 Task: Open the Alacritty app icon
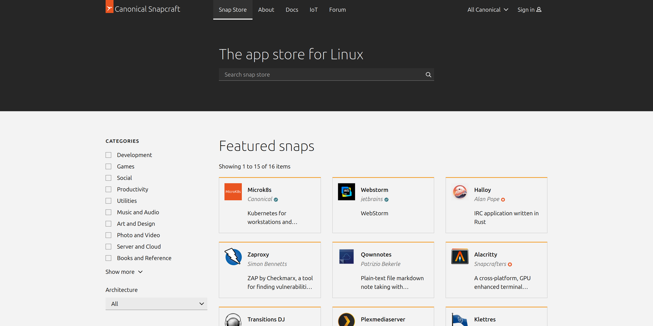click(x=460, y=256)
